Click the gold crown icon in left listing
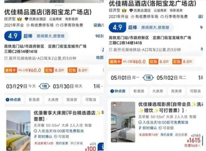This screenshot has width=206, height=151. [x=19, y=19]
